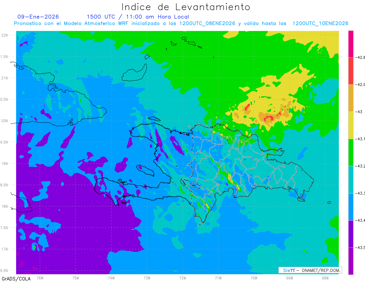
Task: Click the ONAMET/REP.DOM. label box
Action: click(310, 270)
